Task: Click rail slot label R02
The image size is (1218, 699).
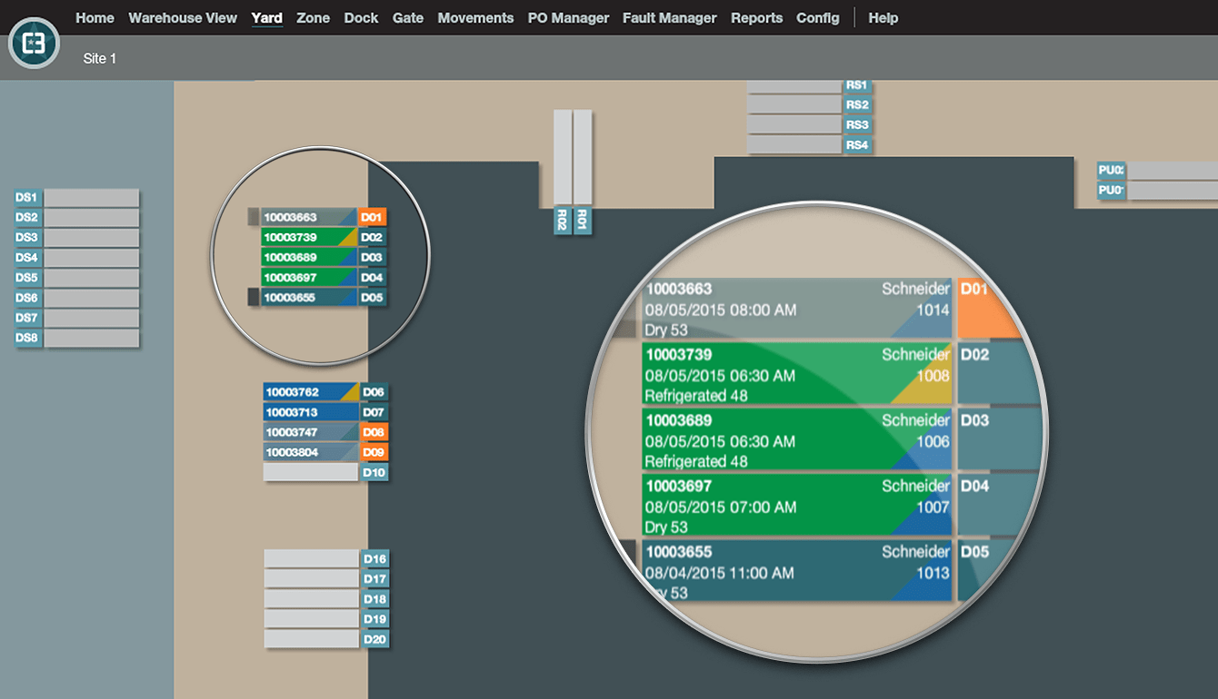Action: (563, 220)
